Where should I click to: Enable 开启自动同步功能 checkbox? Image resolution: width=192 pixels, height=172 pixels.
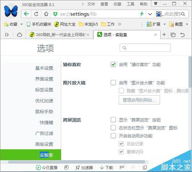[113, 136]
